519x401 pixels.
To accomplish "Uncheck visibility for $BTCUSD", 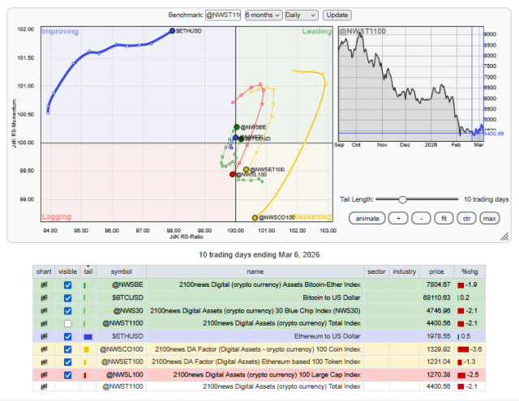I will 68,297.
